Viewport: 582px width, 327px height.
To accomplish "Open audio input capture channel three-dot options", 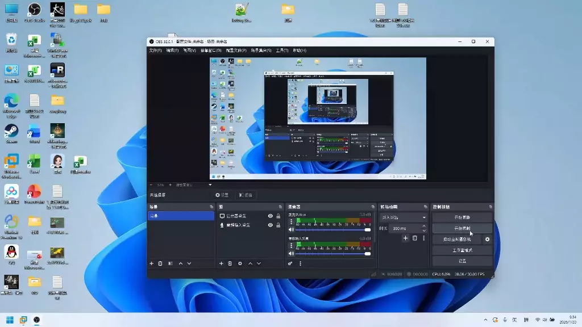I will (292, 245).
